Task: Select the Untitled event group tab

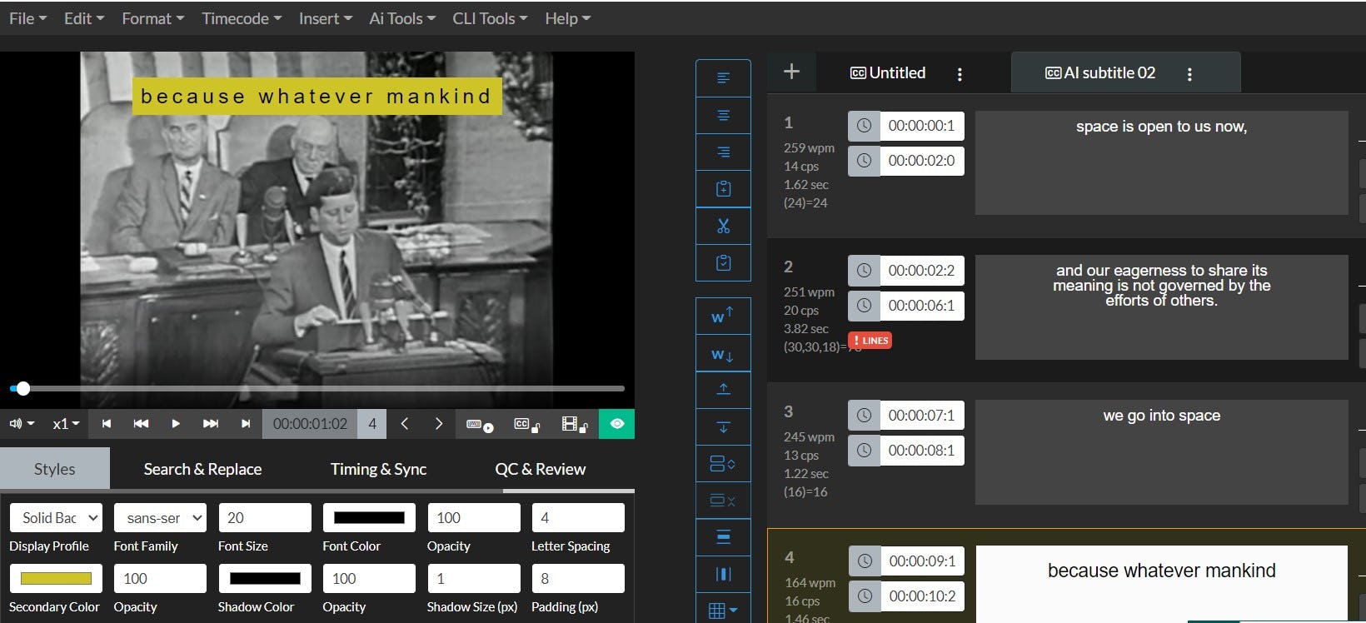Action: (x=888, y=73)
